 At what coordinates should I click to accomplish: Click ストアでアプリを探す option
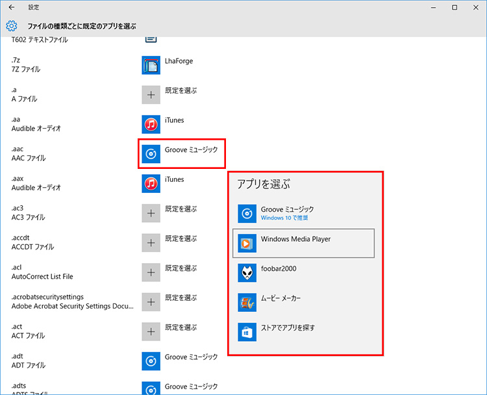288,328
